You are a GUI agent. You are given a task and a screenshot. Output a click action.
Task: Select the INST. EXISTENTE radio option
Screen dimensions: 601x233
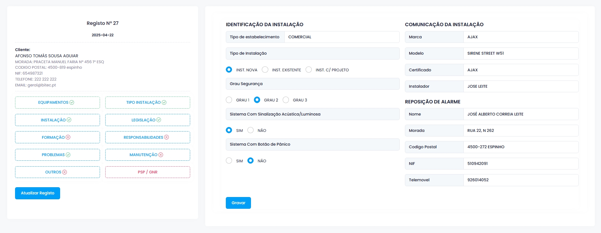pyautogui.click(x=265, y=70)
